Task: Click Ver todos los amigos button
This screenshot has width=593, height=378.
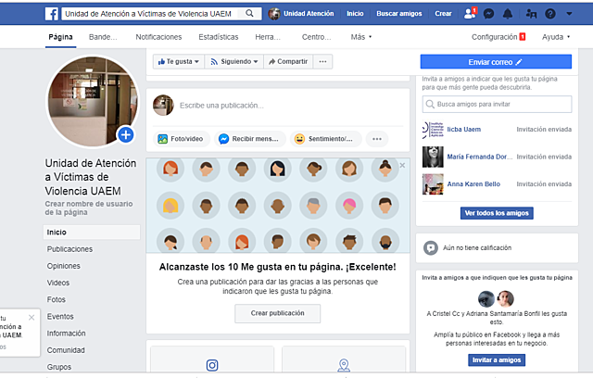Action: 497,213
